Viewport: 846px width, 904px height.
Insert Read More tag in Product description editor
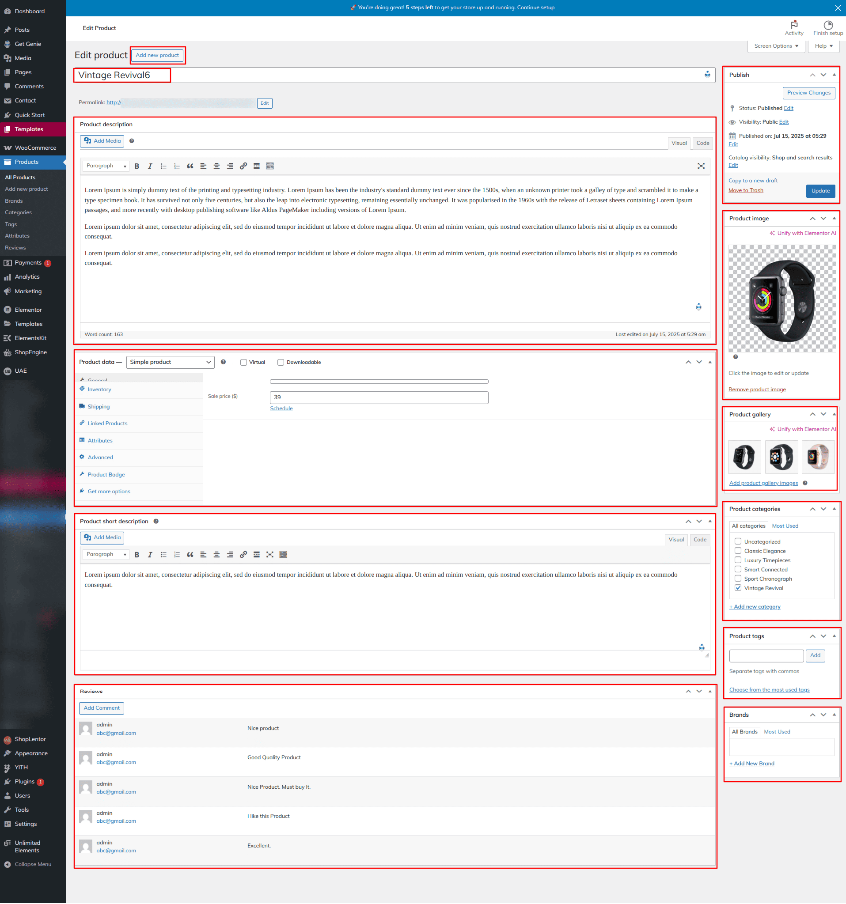pos(257,166)
